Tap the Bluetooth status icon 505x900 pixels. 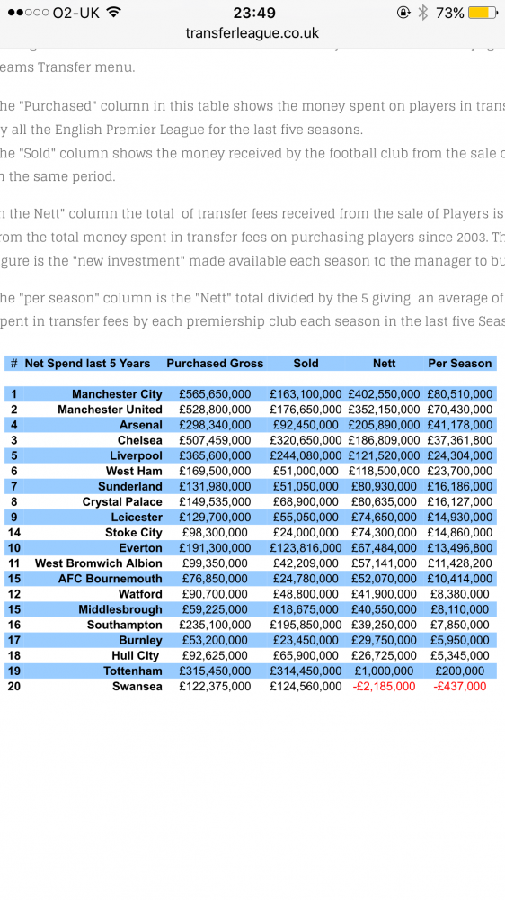click(x=423, y=13)
